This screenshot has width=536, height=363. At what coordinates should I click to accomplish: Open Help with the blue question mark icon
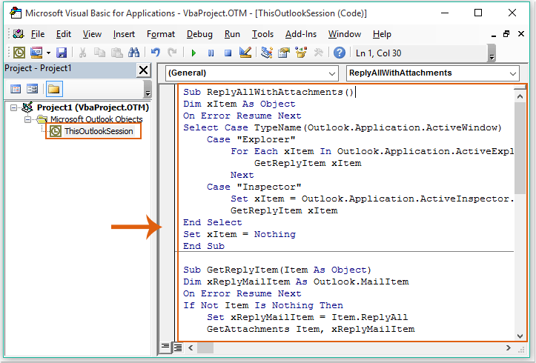340,53
